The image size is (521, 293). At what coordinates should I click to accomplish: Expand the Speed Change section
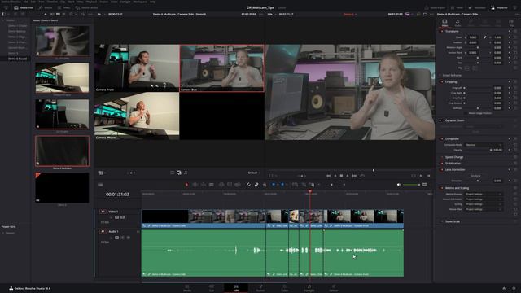click(454, 157)
